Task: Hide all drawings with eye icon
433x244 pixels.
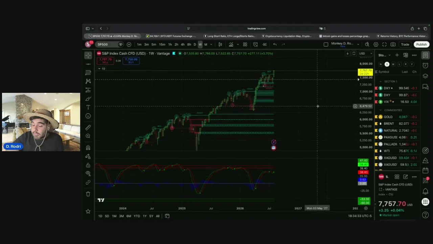Action: tap(88, 174)
